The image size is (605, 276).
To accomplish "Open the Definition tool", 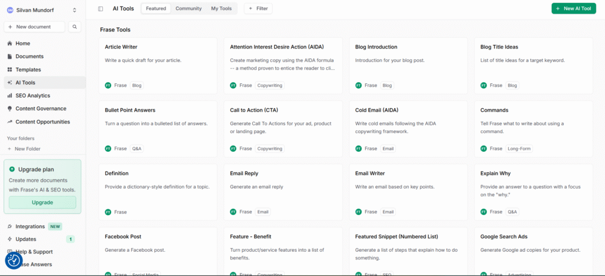I will point(158,192).
